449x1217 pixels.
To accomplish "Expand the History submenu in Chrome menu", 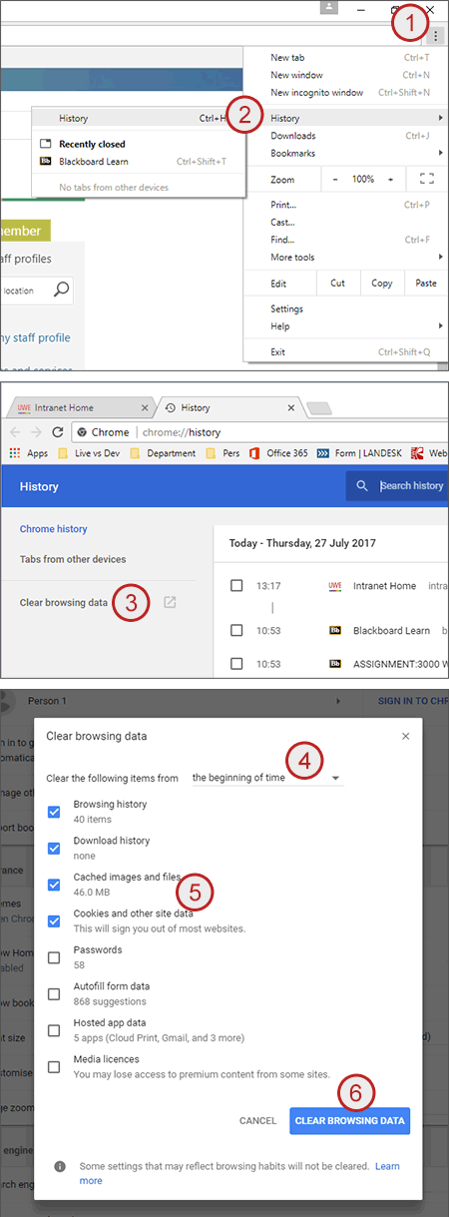I will click(346, 118).
